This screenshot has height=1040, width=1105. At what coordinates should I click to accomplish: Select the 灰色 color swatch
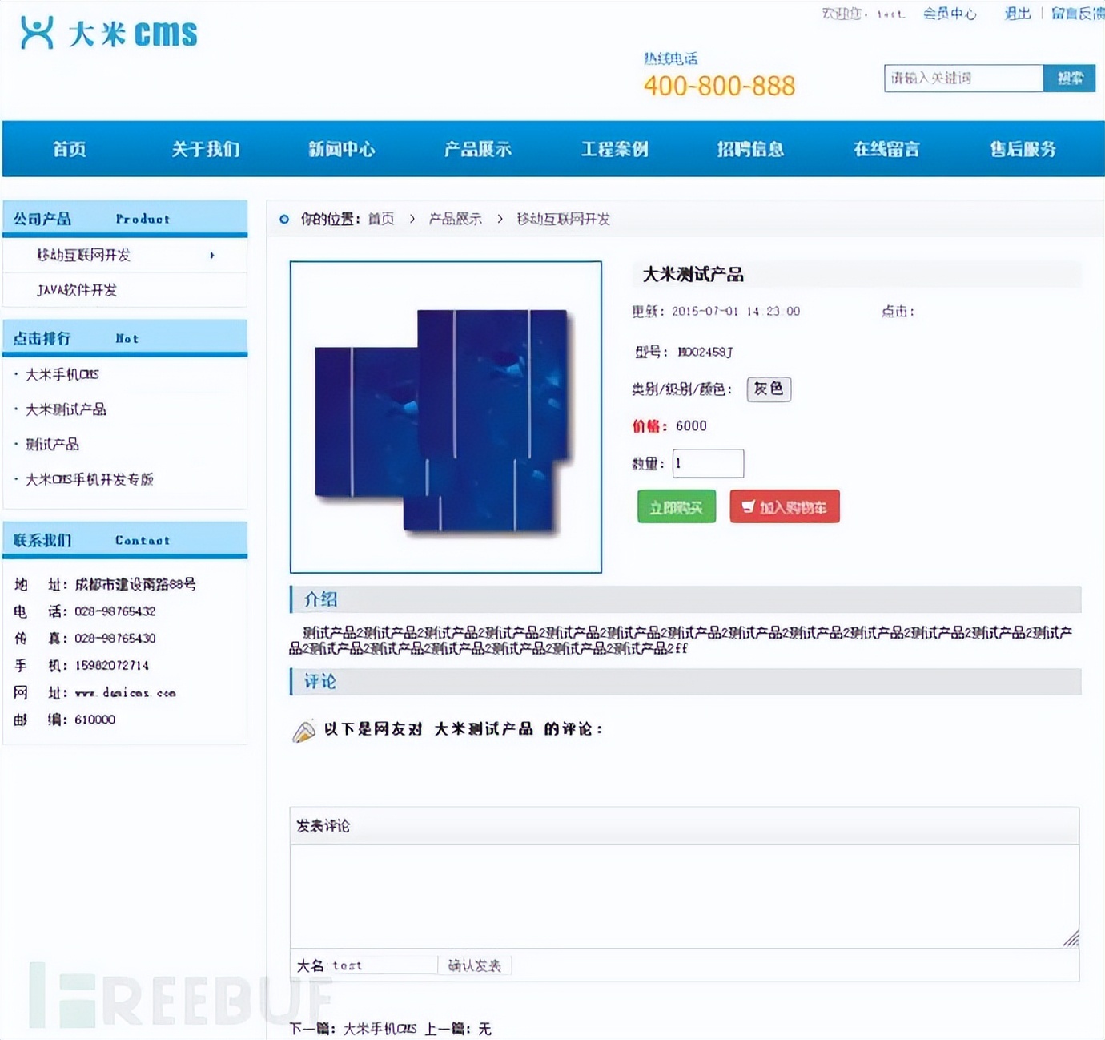click(x=768, y=389)
